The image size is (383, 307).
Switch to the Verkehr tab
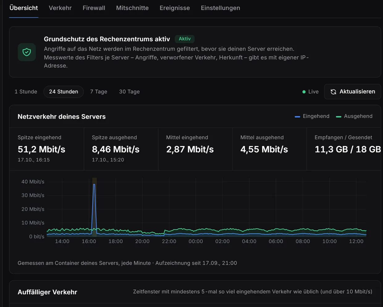[60, 8]
